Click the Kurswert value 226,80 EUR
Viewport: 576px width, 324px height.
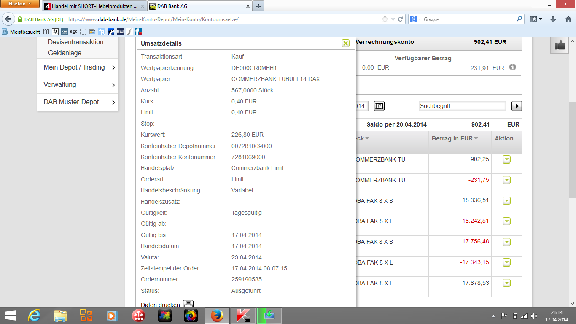point(248,135)
